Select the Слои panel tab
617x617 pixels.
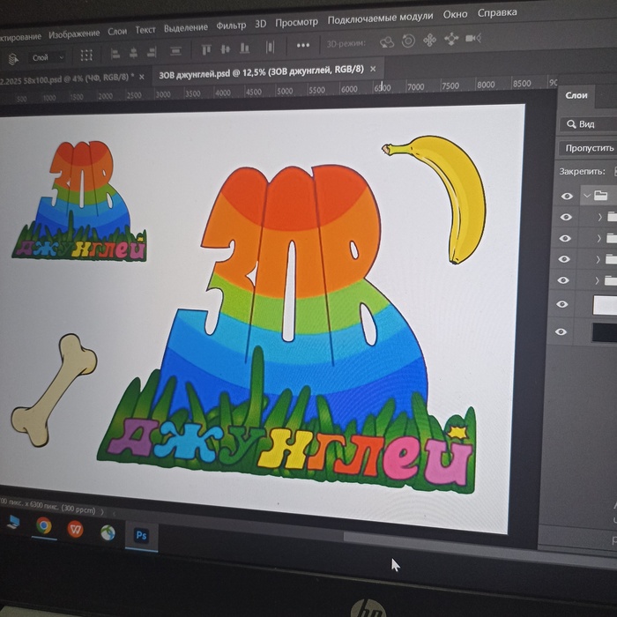[x=576, y=95]
